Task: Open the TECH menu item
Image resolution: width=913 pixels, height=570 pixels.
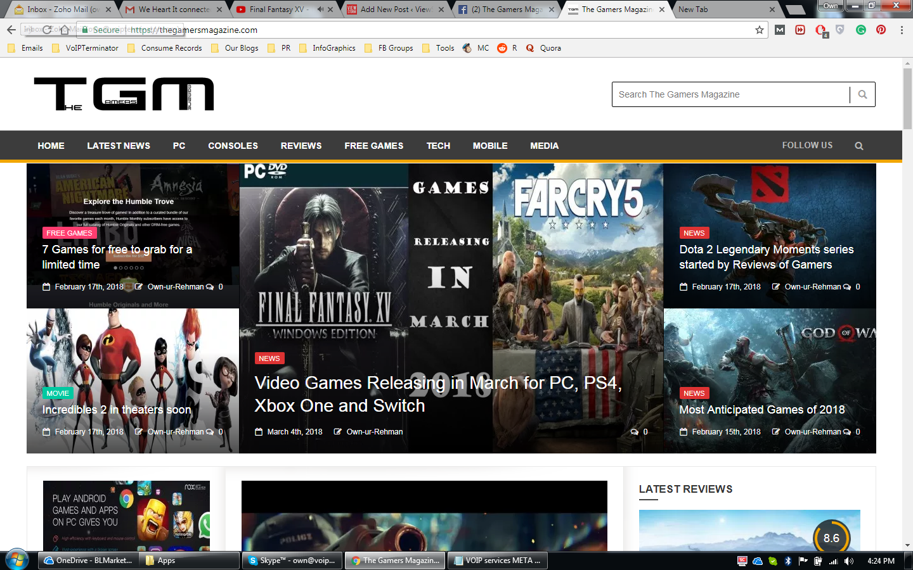Action: click(x=438, y=146)
